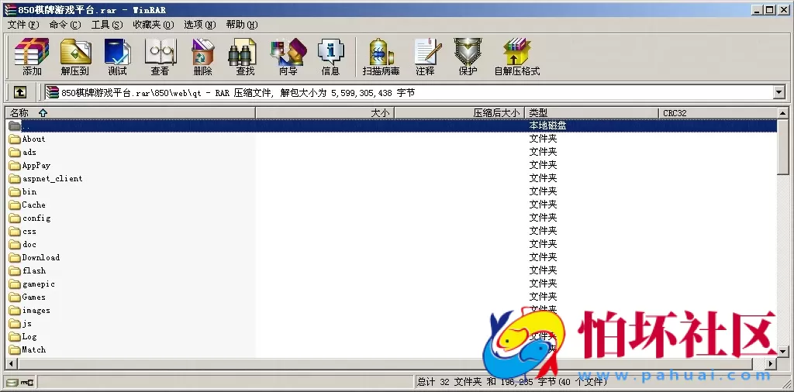Open the 查看 (View) toolbar tool
This screenshot has height=392, width=794.
coord(160,57)
